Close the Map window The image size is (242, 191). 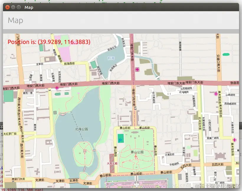(7, 7)
